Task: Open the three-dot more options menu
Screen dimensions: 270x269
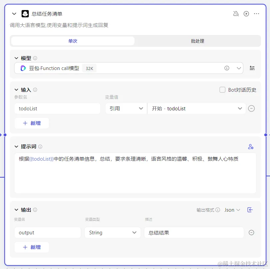Action: [257, 14]
